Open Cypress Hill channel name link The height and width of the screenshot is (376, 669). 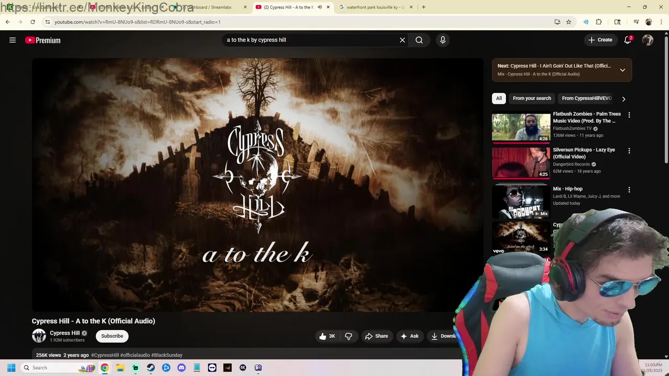click(x=65, y=333)
